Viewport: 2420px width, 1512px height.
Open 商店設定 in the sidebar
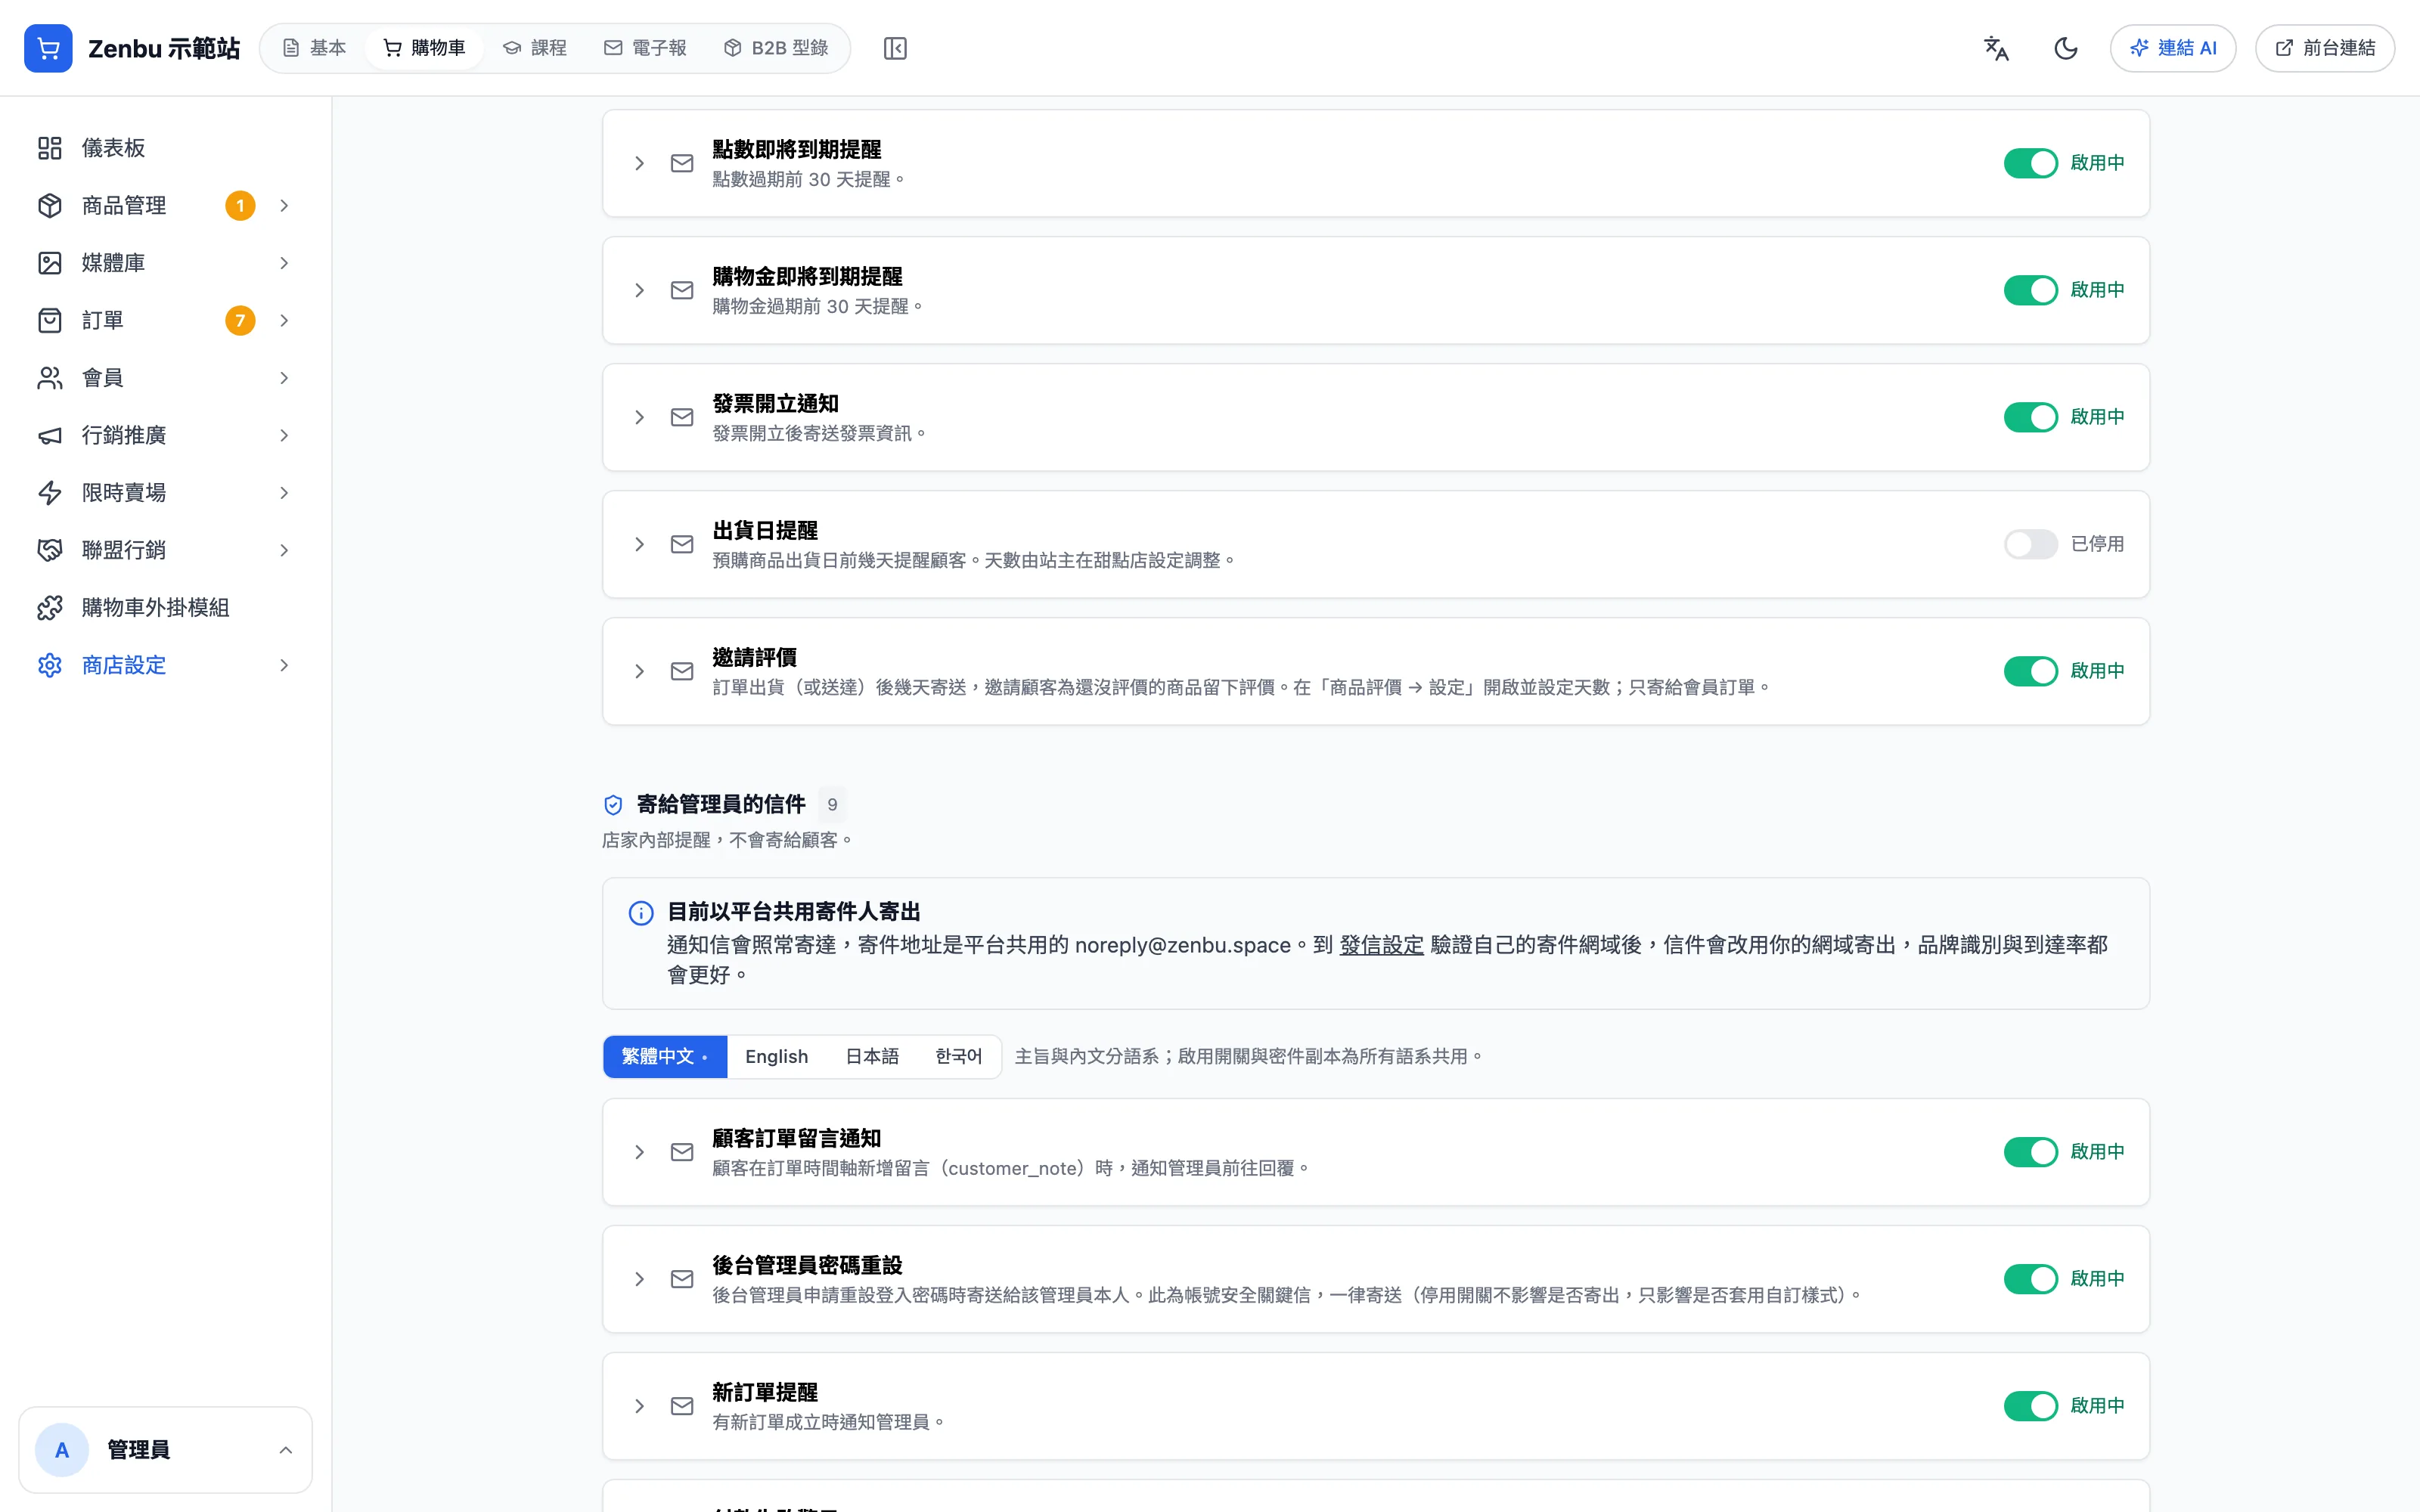tap(165, 665)
